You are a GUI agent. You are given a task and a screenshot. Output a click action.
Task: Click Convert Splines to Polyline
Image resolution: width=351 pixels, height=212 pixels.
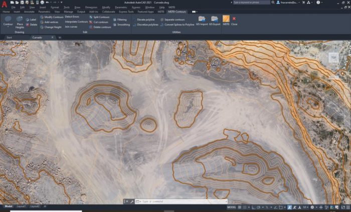pyautogui.click(x=179, y=24)
